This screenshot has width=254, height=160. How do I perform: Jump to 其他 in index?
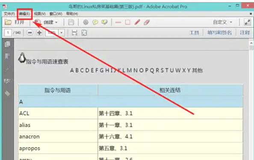click(x=197, y=70)
